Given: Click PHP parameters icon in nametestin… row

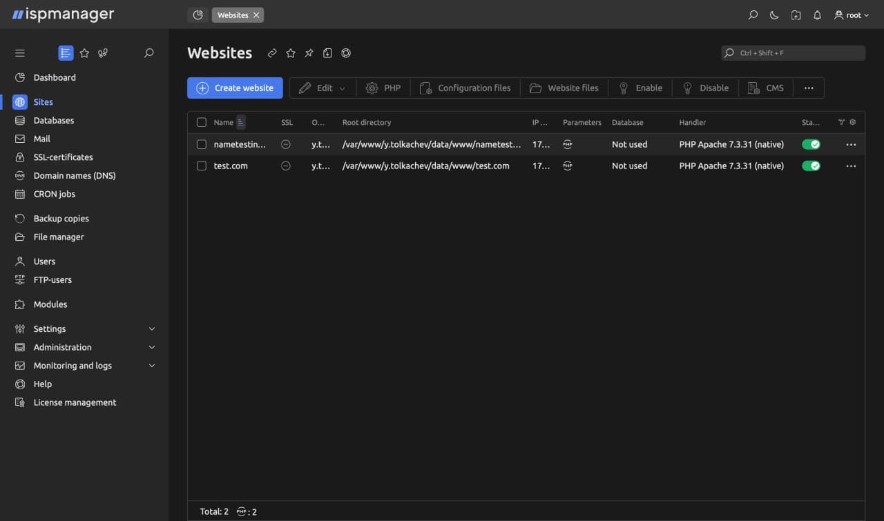Looking at the screenshot, I should [568, 144].
